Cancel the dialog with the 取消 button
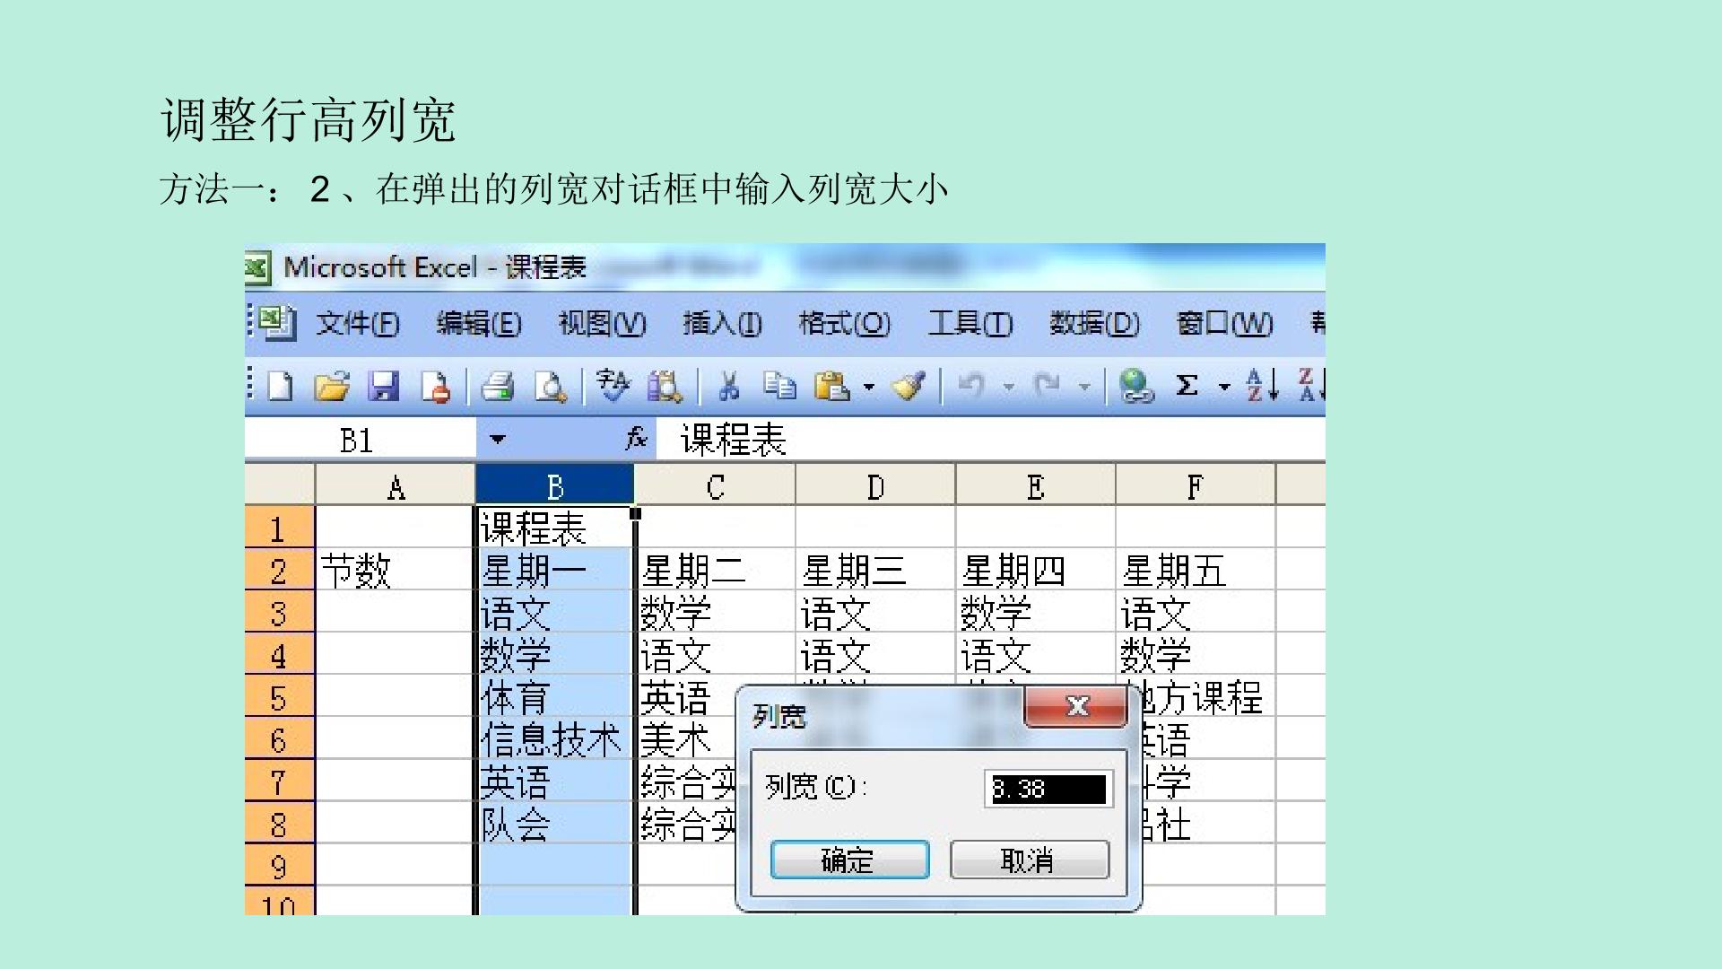Image resolution: width=1722 pixels, height=969 pixels. (1030, 860)
